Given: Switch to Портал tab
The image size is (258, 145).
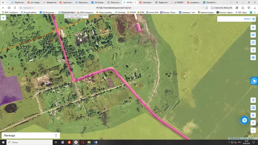Looking at the screenshot, I should coord(18,2).
